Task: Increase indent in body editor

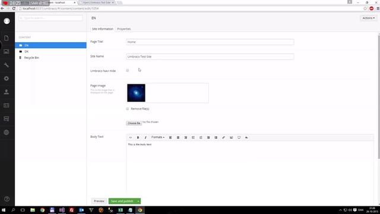Action: [x=216, y=137]
